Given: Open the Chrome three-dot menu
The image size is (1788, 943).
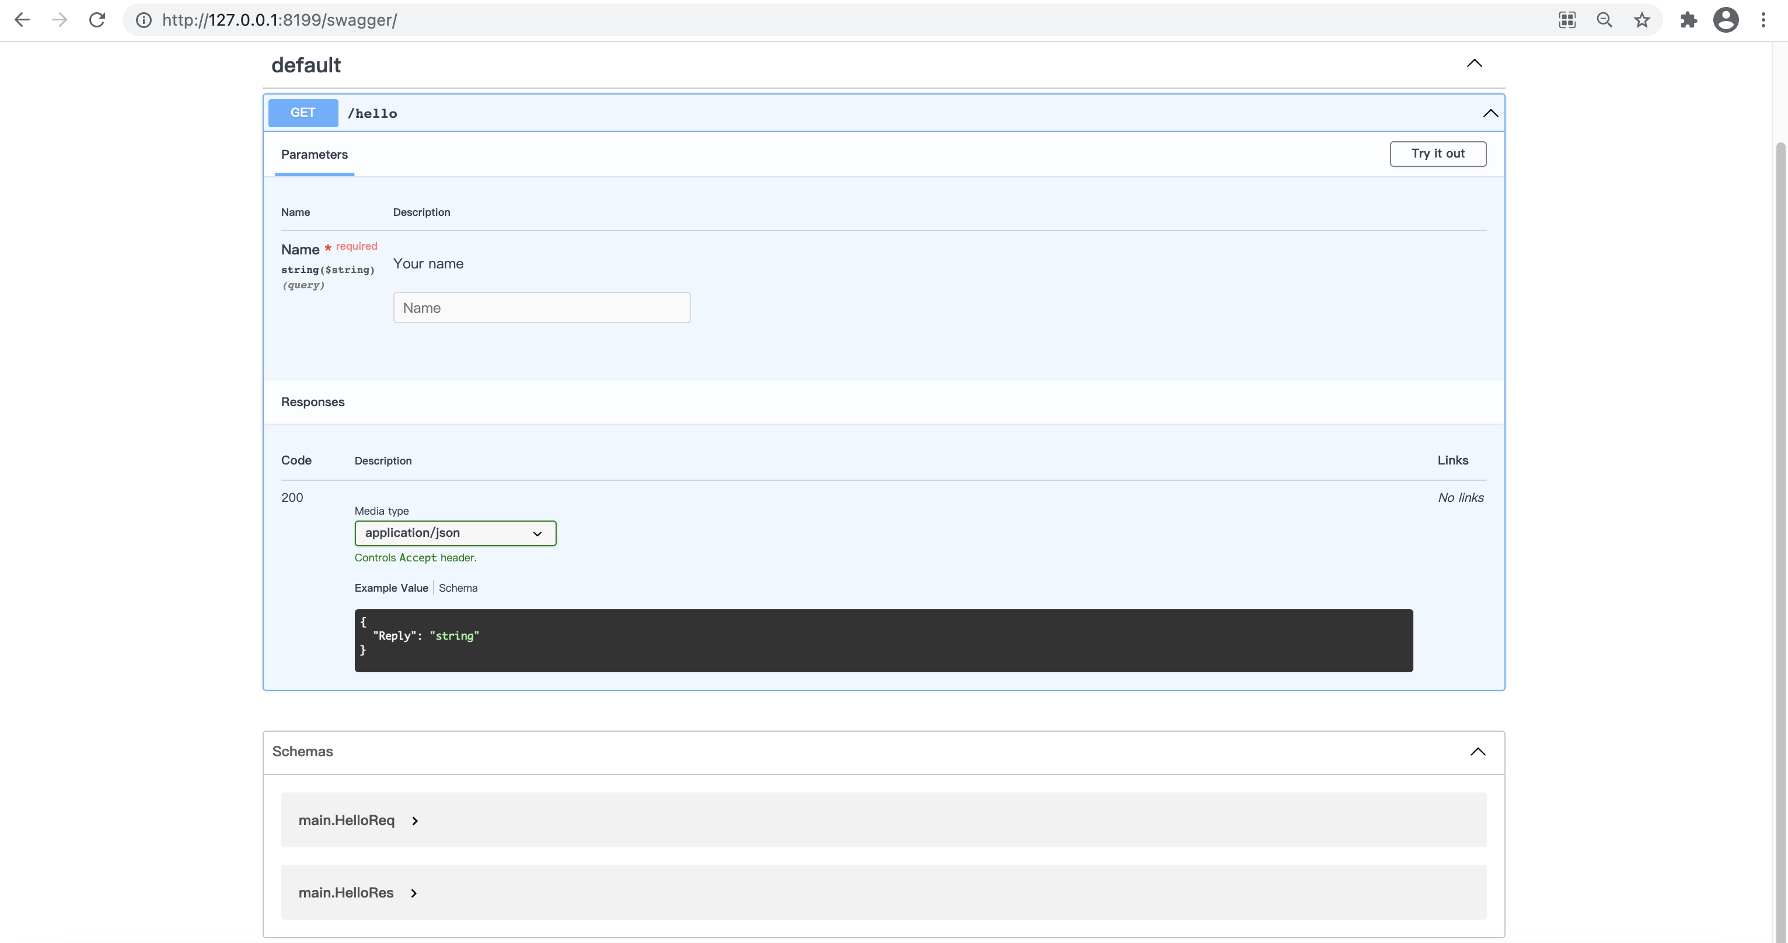Looking at the screenshot, I should (1763, 20).
